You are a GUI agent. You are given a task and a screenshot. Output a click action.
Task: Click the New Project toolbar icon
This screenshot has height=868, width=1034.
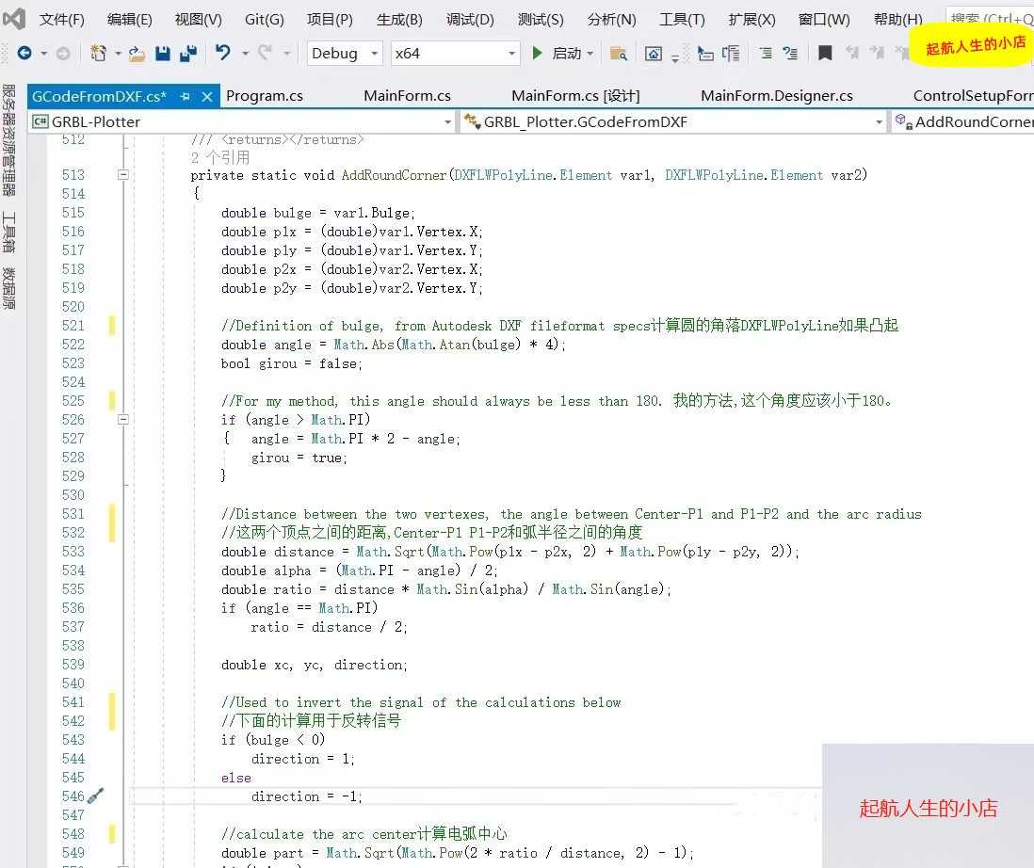(x=98, y=53)
